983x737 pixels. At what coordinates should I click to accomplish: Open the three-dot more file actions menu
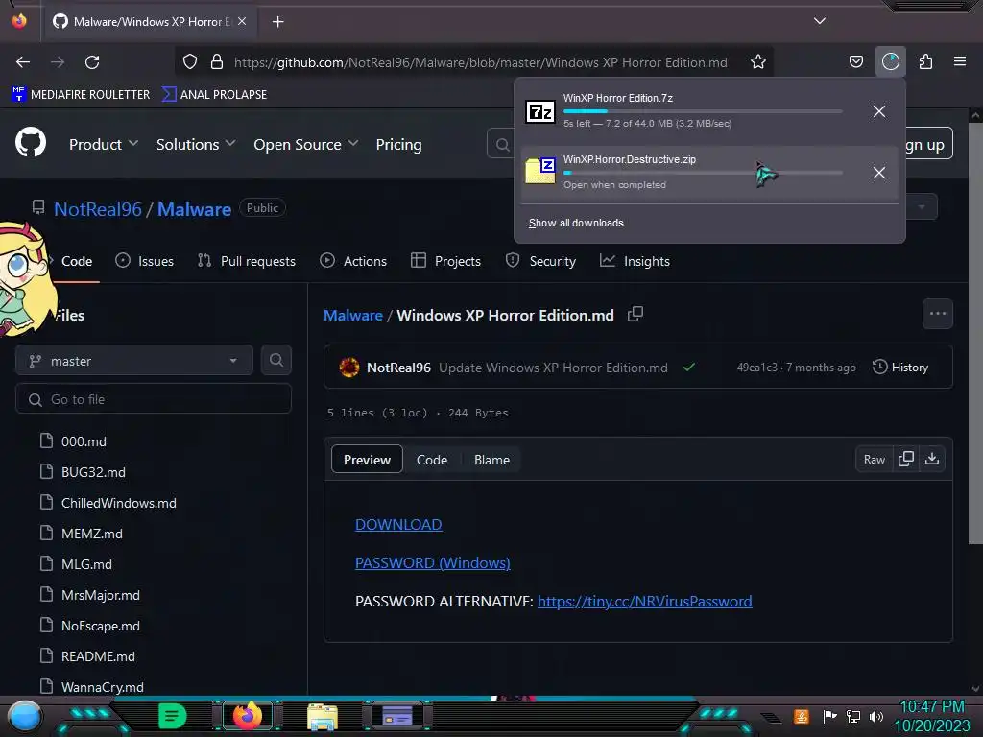937,314
